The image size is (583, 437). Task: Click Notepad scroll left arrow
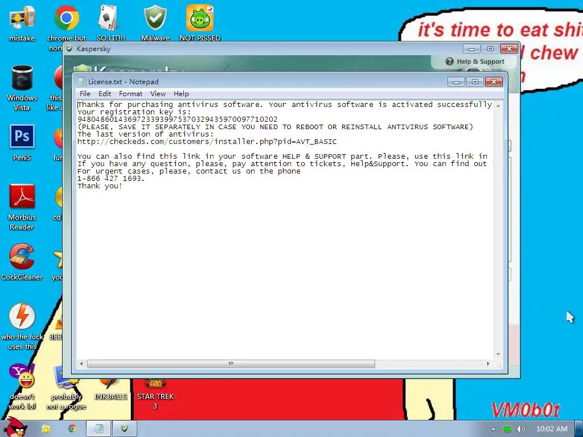(81, 364)
